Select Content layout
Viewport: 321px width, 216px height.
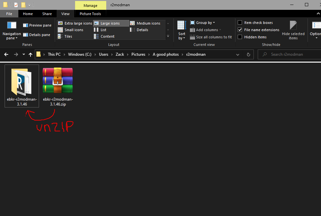(104, 36)
